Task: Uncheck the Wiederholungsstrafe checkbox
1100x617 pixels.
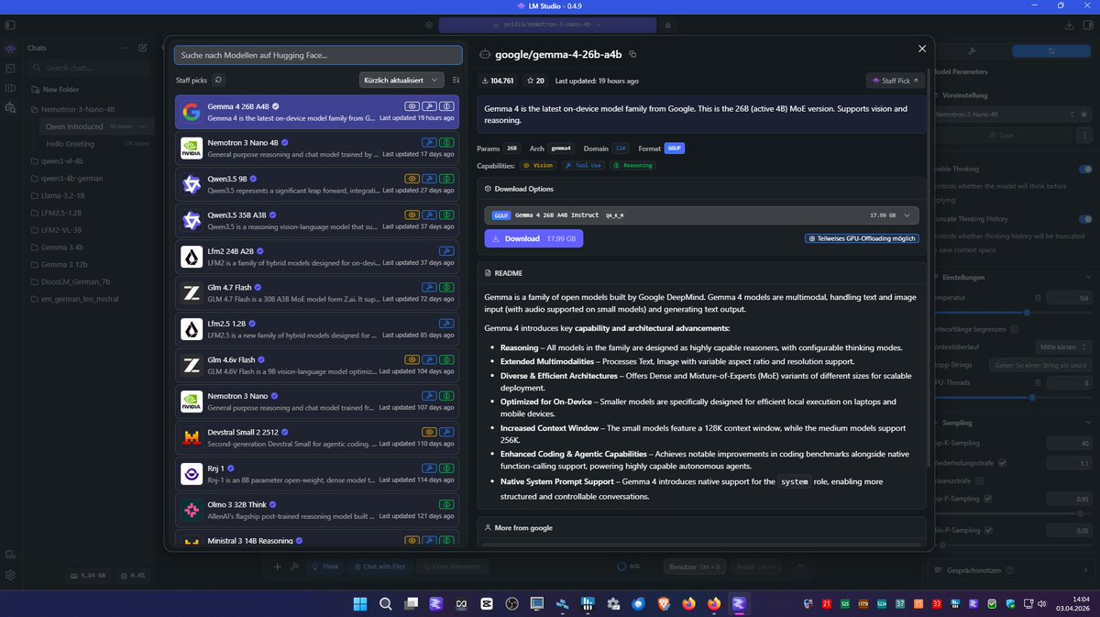Action: click(1002, 463)
